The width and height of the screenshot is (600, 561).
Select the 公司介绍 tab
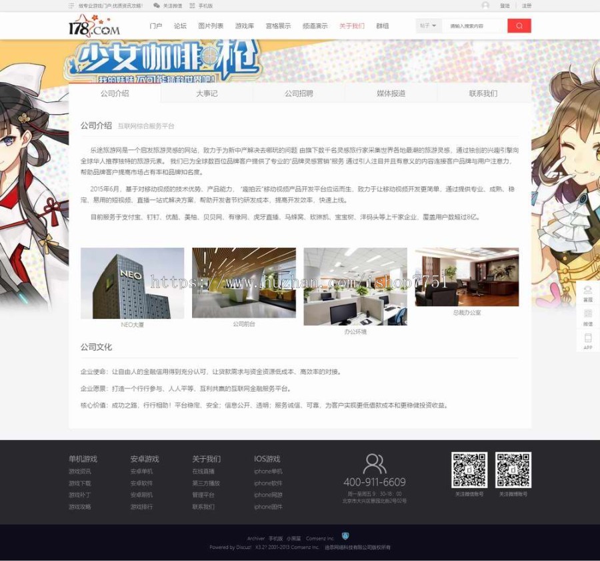(x=115, y=93)
